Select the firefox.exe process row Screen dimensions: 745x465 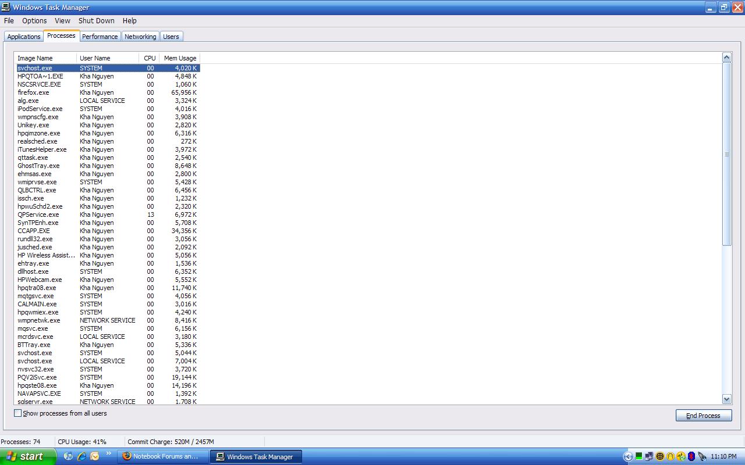[x=107, y=92]
